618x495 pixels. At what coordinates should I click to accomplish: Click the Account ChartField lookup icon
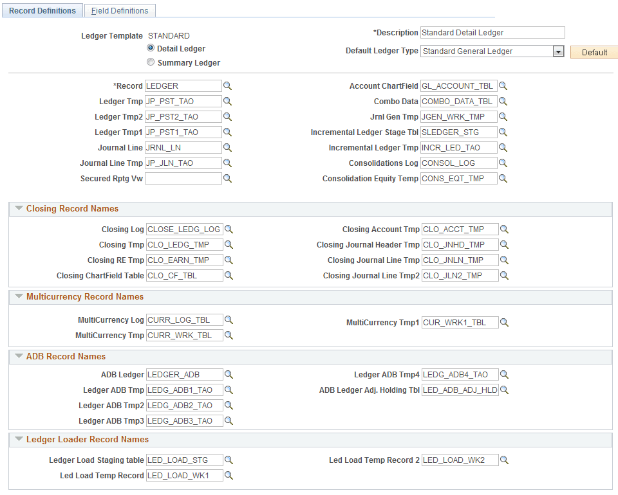pos(503,85)
